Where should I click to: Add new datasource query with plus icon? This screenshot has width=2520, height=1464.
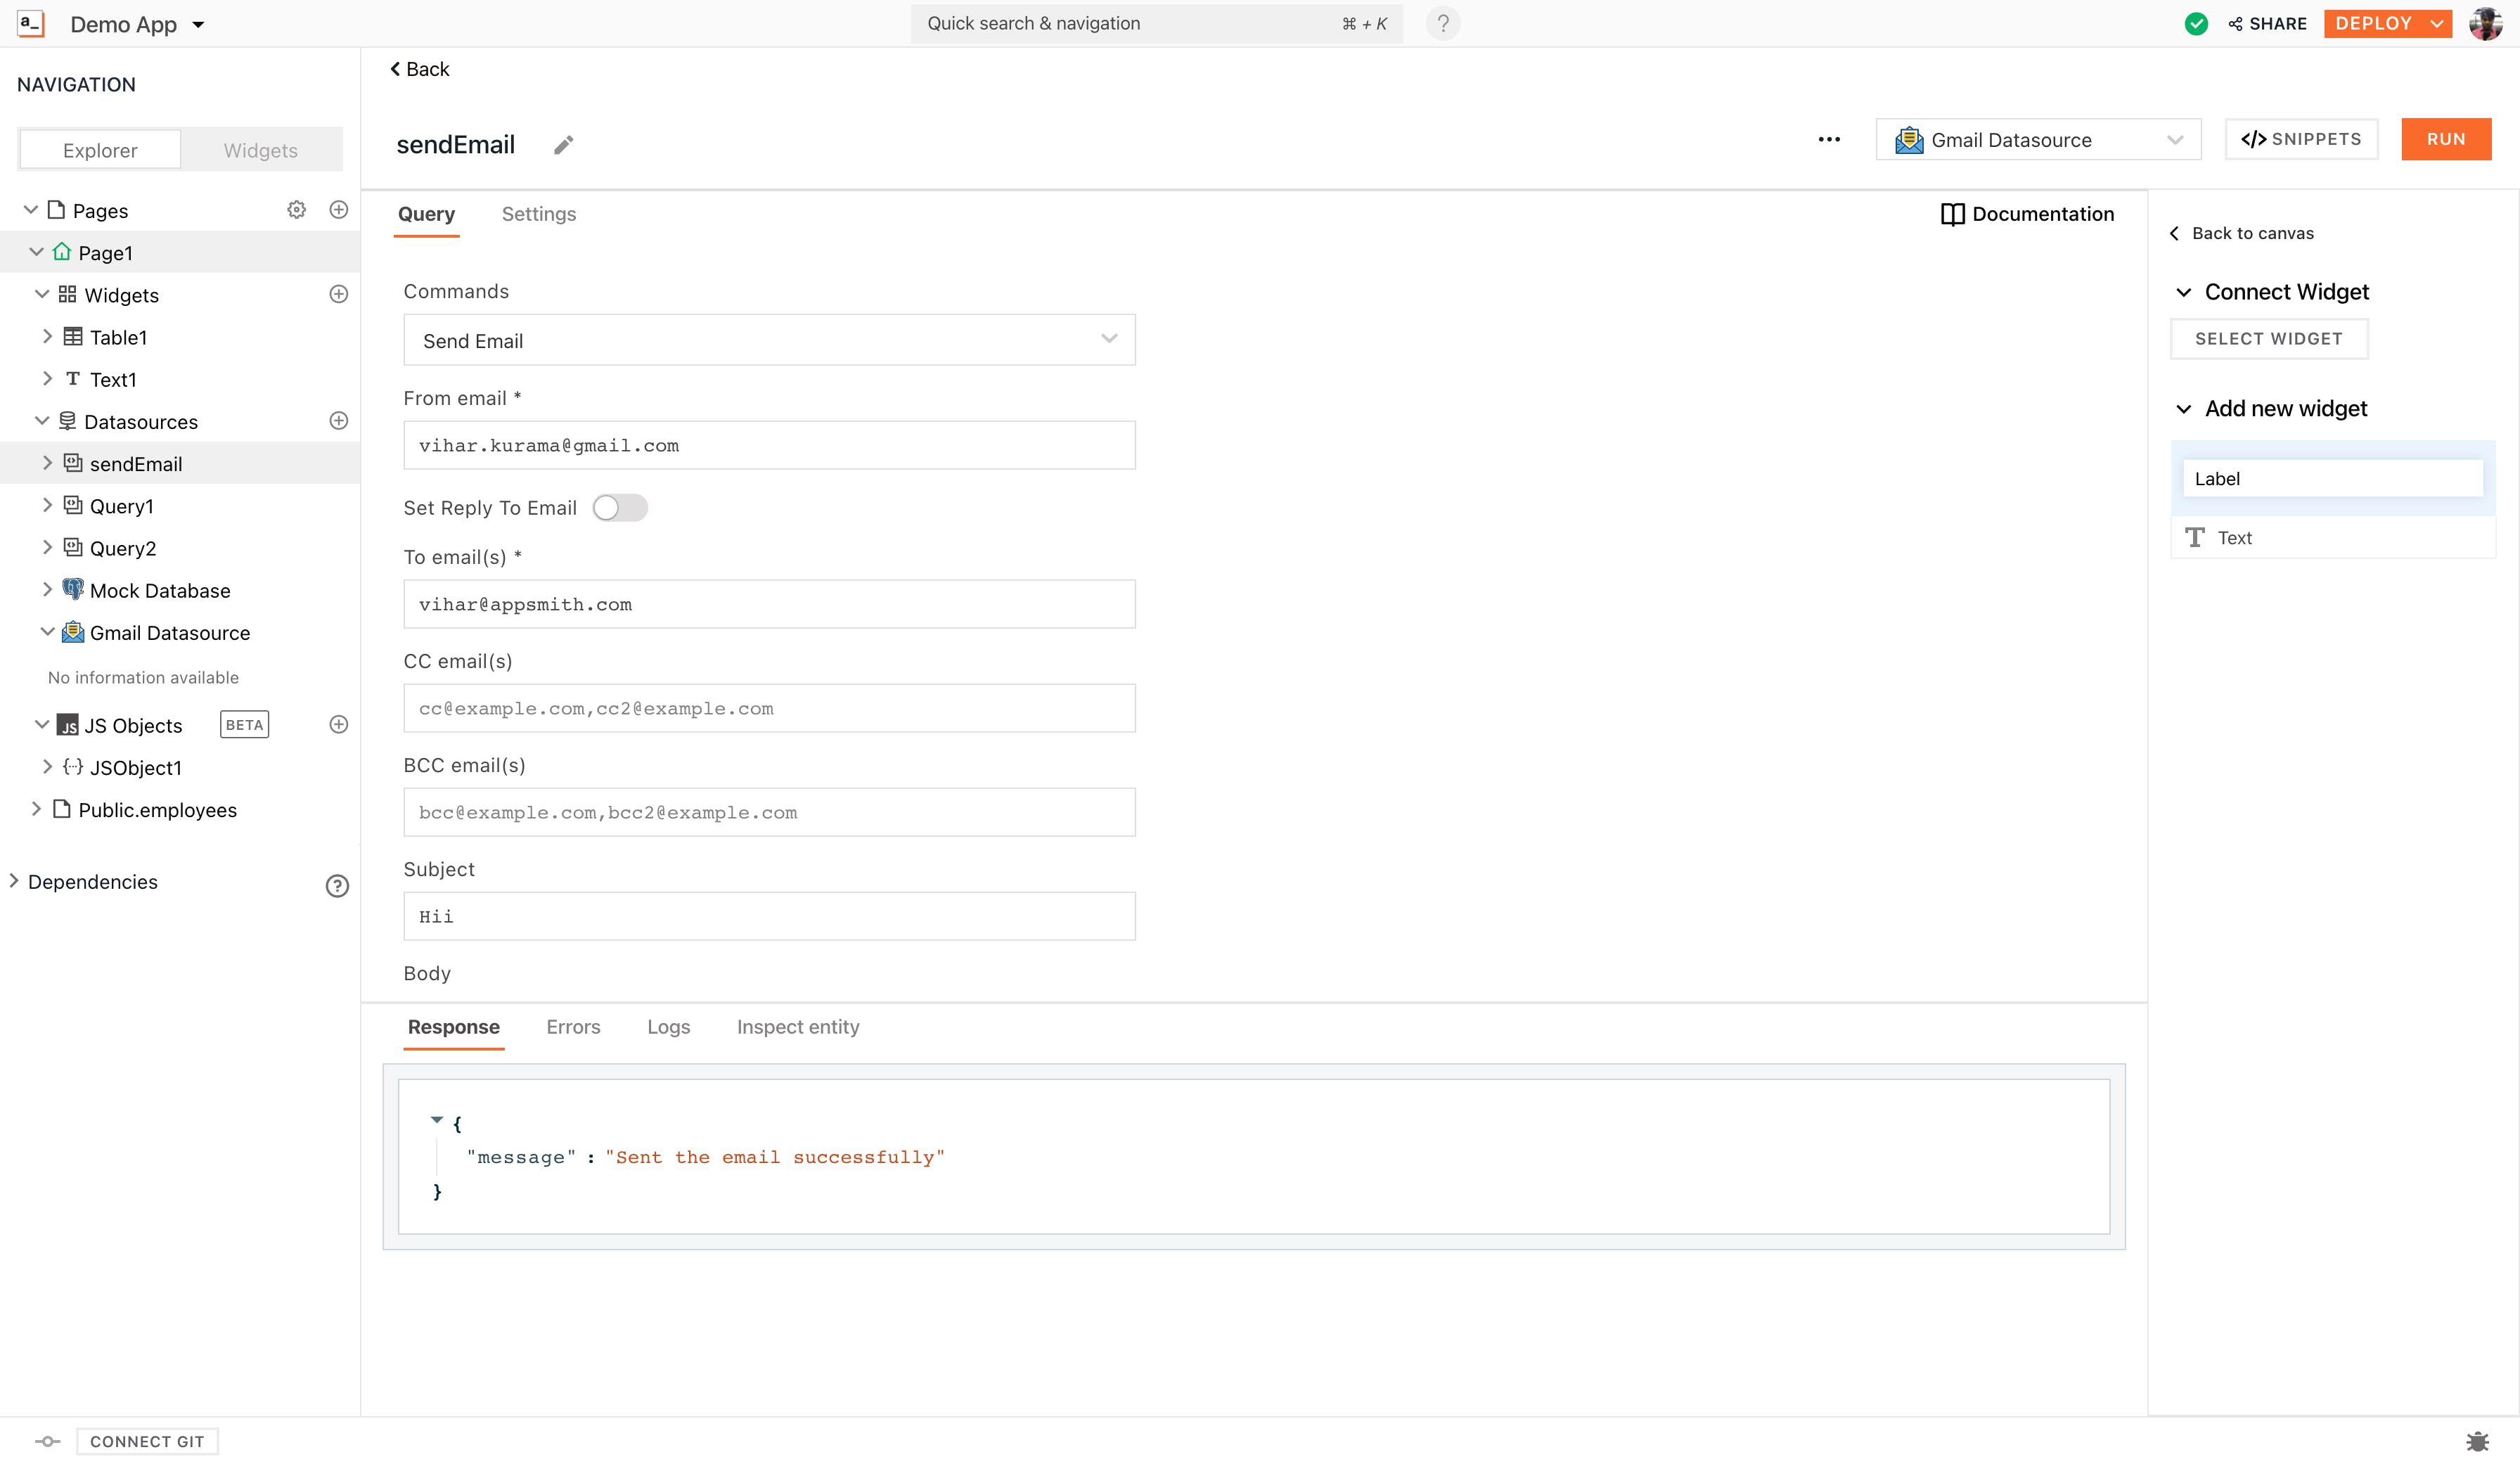coord(339,421)
